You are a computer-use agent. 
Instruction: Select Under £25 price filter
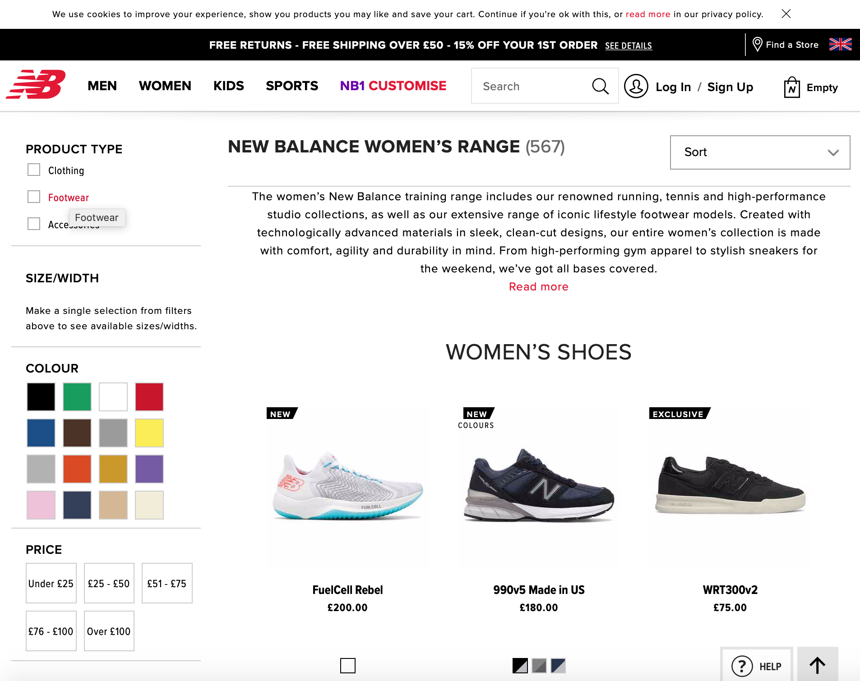51,583
